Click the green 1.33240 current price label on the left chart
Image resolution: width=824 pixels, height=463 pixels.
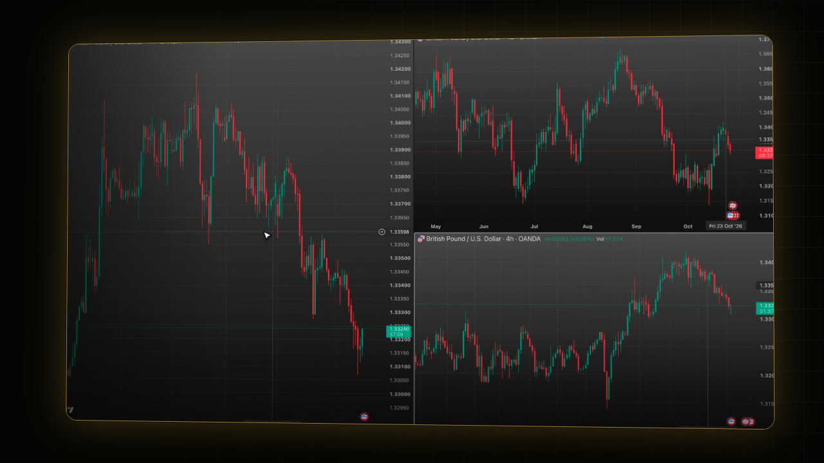click(x=398, y=332)
